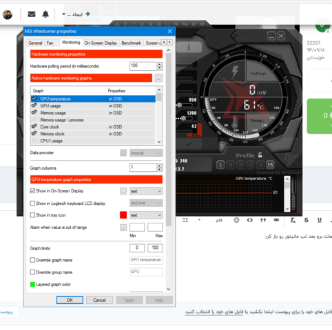The width and height of the screenshot is (332, 330).
Task: Click the code brackets editor icon
Action: click(x=250, y=220)
